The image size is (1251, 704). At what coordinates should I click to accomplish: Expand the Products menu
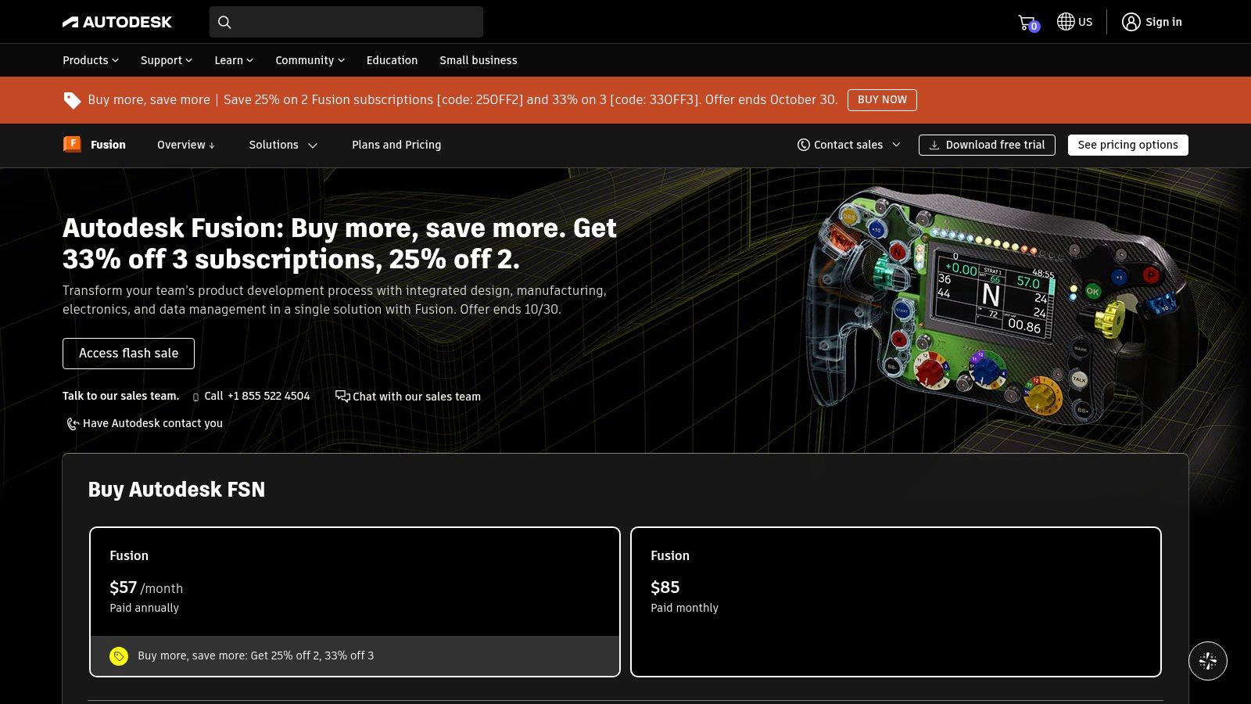coord(91,60)
